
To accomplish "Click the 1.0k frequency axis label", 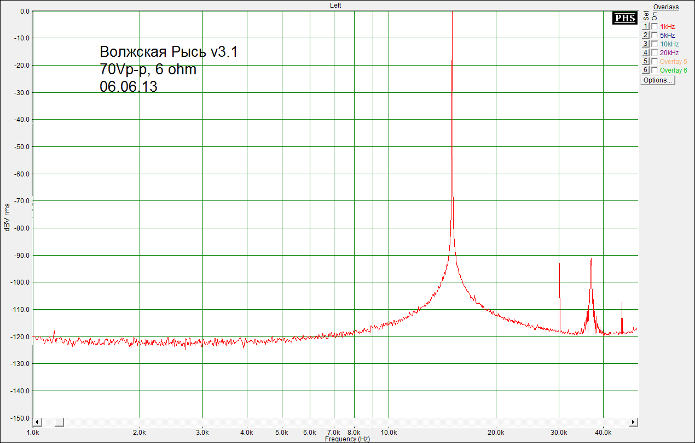I will click(x=33, y=432).
